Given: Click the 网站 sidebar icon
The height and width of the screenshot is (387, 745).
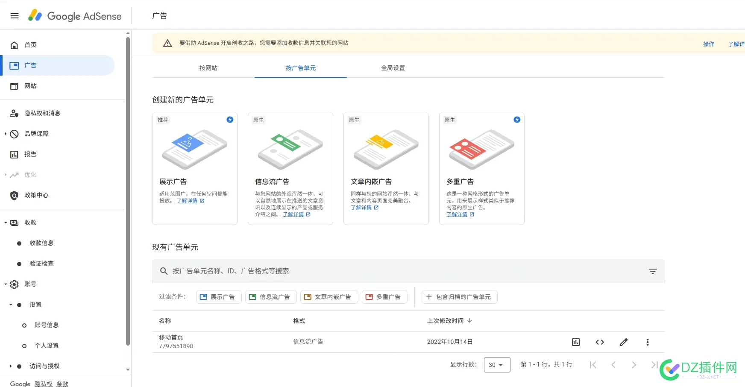Looking at the screenshot, I should click(14, 86).
